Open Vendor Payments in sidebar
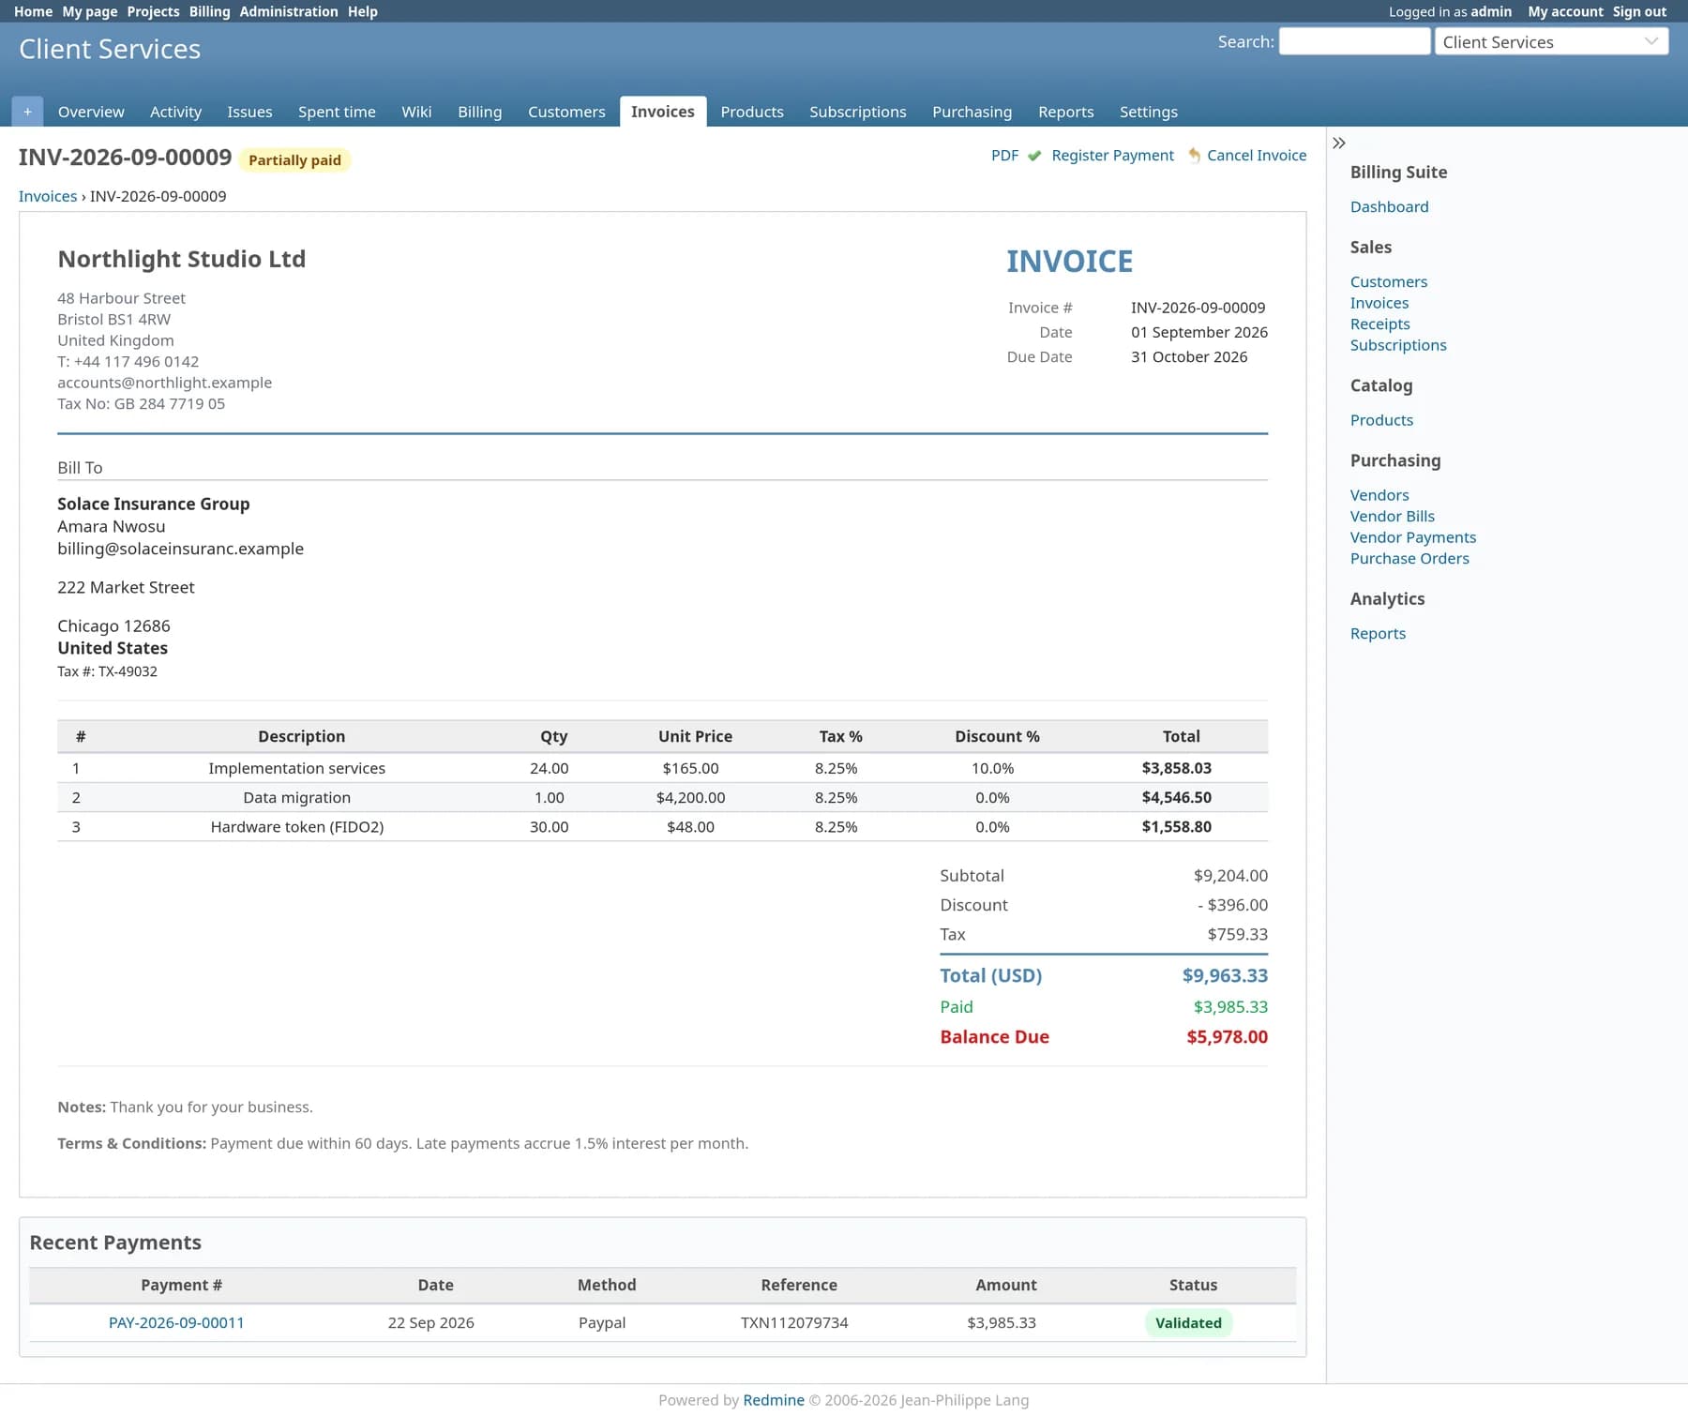Image resolution: width=1688 pixels, height=1416 pixels. point(1412,537)
